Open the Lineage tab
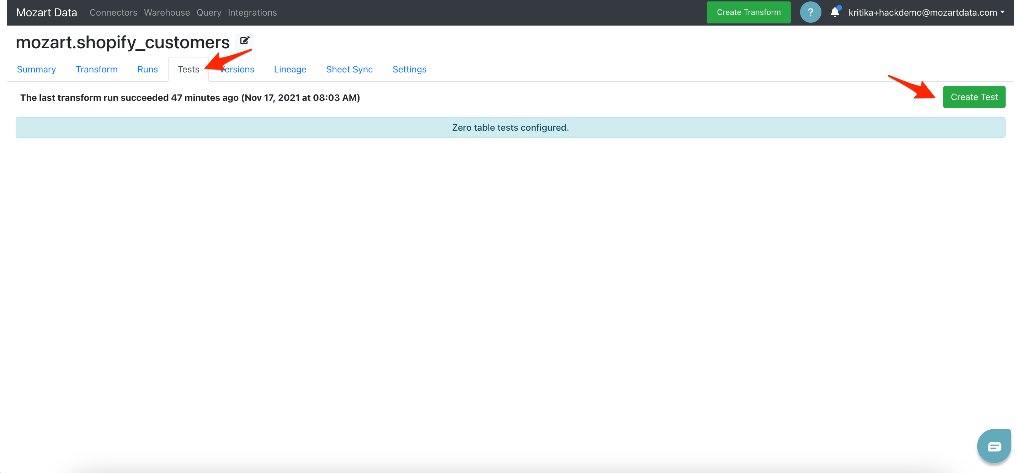Screen dimensions: 1017x473 [290, 69]
